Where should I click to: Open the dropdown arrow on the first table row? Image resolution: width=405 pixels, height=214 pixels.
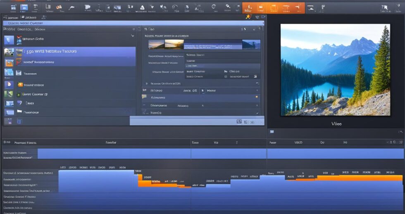tap(257, 90)
